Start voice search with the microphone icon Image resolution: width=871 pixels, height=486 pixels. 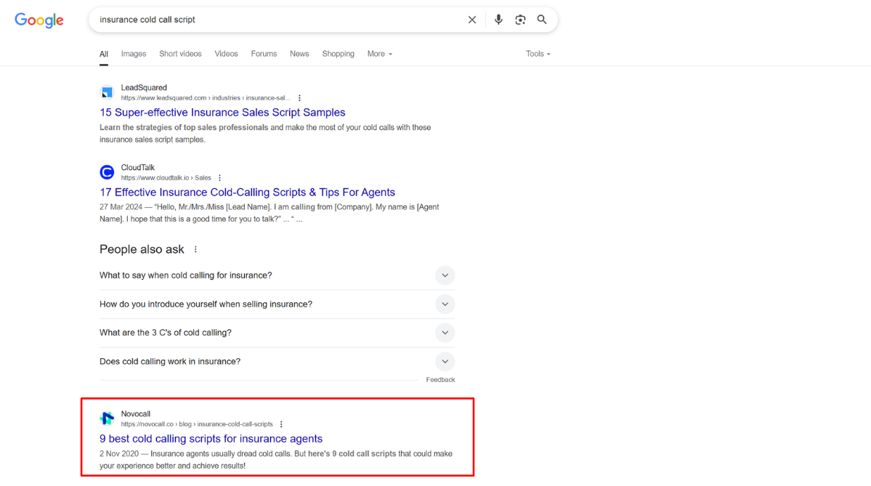coord(498,20)
